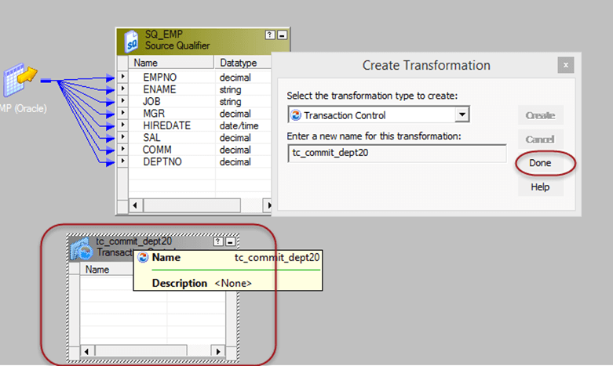Click the tc_commit_dept20 Transaction Control icon
Viewport: 613px width, 366px height.
pyautogui.click(x=81, y=248)
